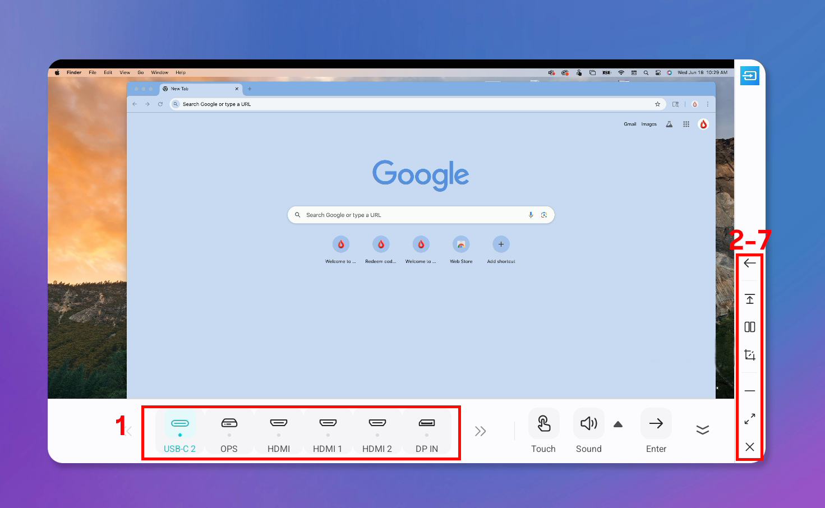Switch to the OPS input source
This screenshot has height=508, width=825.
(x=229, y=431)
